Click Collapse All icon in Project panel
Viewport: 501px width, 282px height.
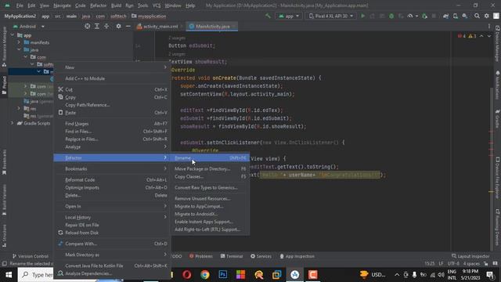(x=106, y=26)
